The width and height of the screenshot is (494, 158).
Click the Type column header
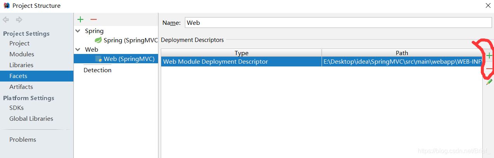241,53
